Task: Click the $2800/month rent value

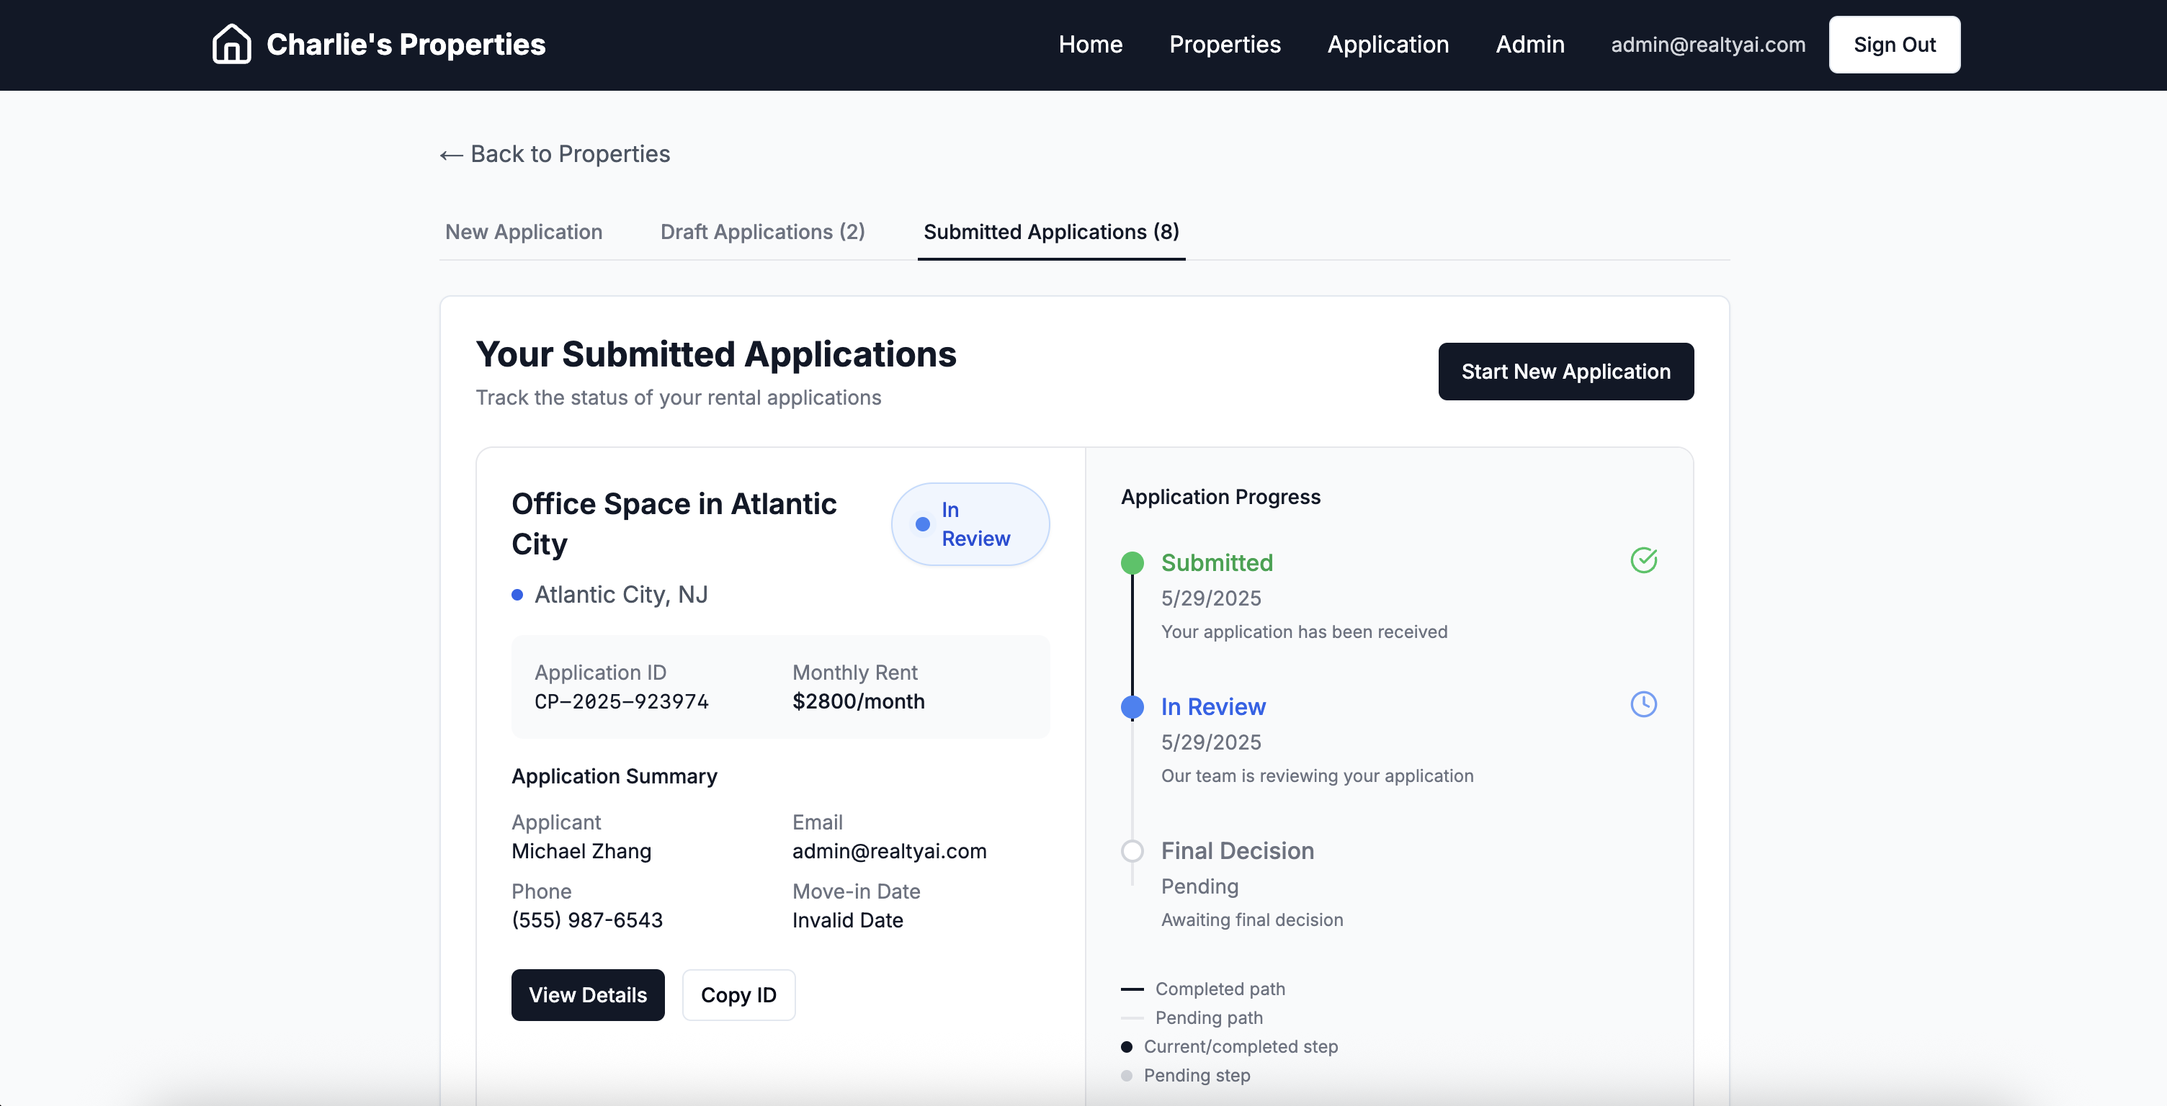Action: pos(858,701)
